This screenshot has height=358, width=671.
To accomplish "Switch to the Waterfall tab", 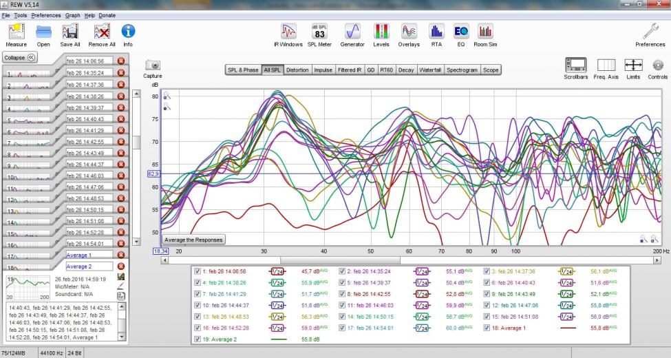I will click(430, 70).
